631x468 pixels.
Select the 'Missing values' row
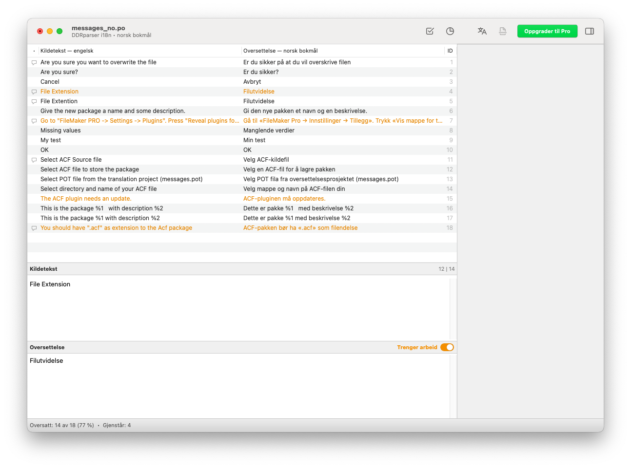pyautogui.click(x=60, y=131)
